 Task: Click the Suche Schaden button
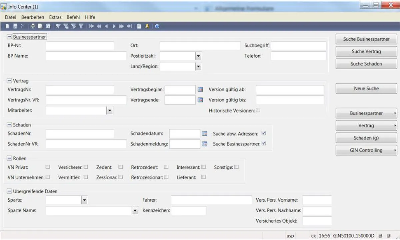pyautogui.click(x=366, y=64)
